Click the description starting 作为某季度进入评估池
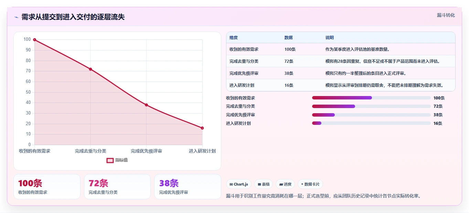Viewport: 469px width, 213px height. (x=358, y=49)
